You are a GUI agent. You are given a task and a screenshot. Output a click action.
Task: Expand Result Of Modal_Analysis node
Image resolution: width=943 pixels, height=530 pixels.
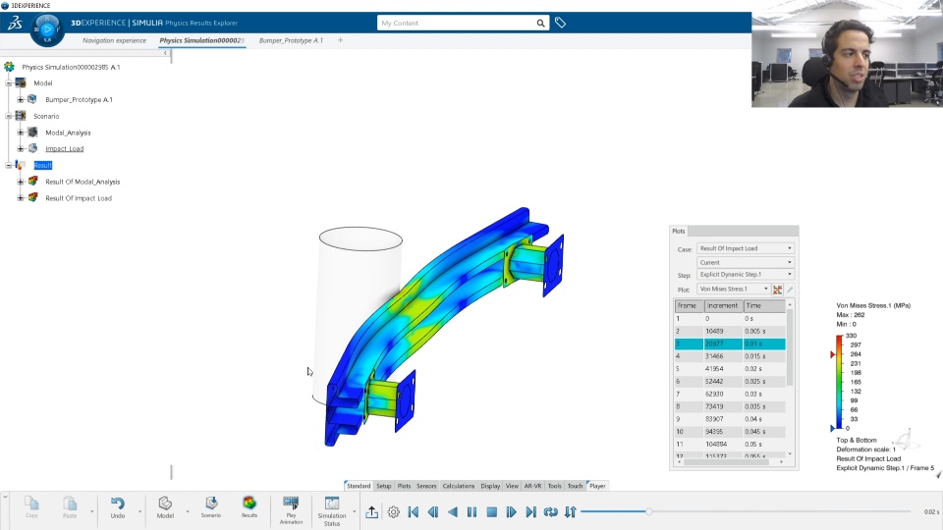[21, 182]
